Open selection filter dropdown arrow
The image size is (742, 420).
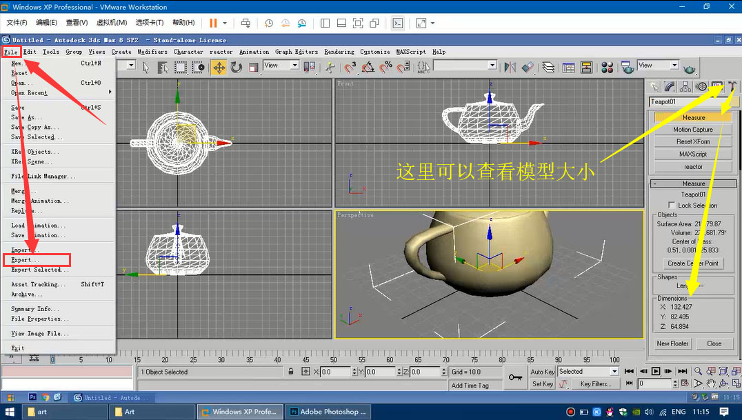(x=131, y=66)
